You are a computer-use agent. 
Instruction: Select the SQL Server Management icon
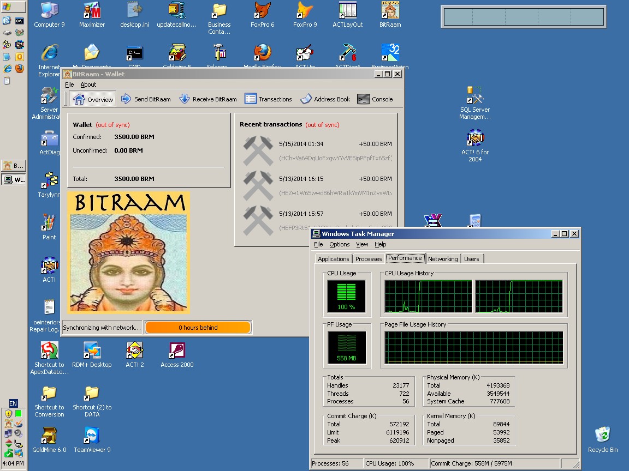(x=475, y=102)
